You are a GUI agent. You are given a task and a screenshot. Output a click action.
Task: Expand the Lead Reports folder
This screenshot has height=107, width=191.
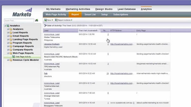coord(8,32)
